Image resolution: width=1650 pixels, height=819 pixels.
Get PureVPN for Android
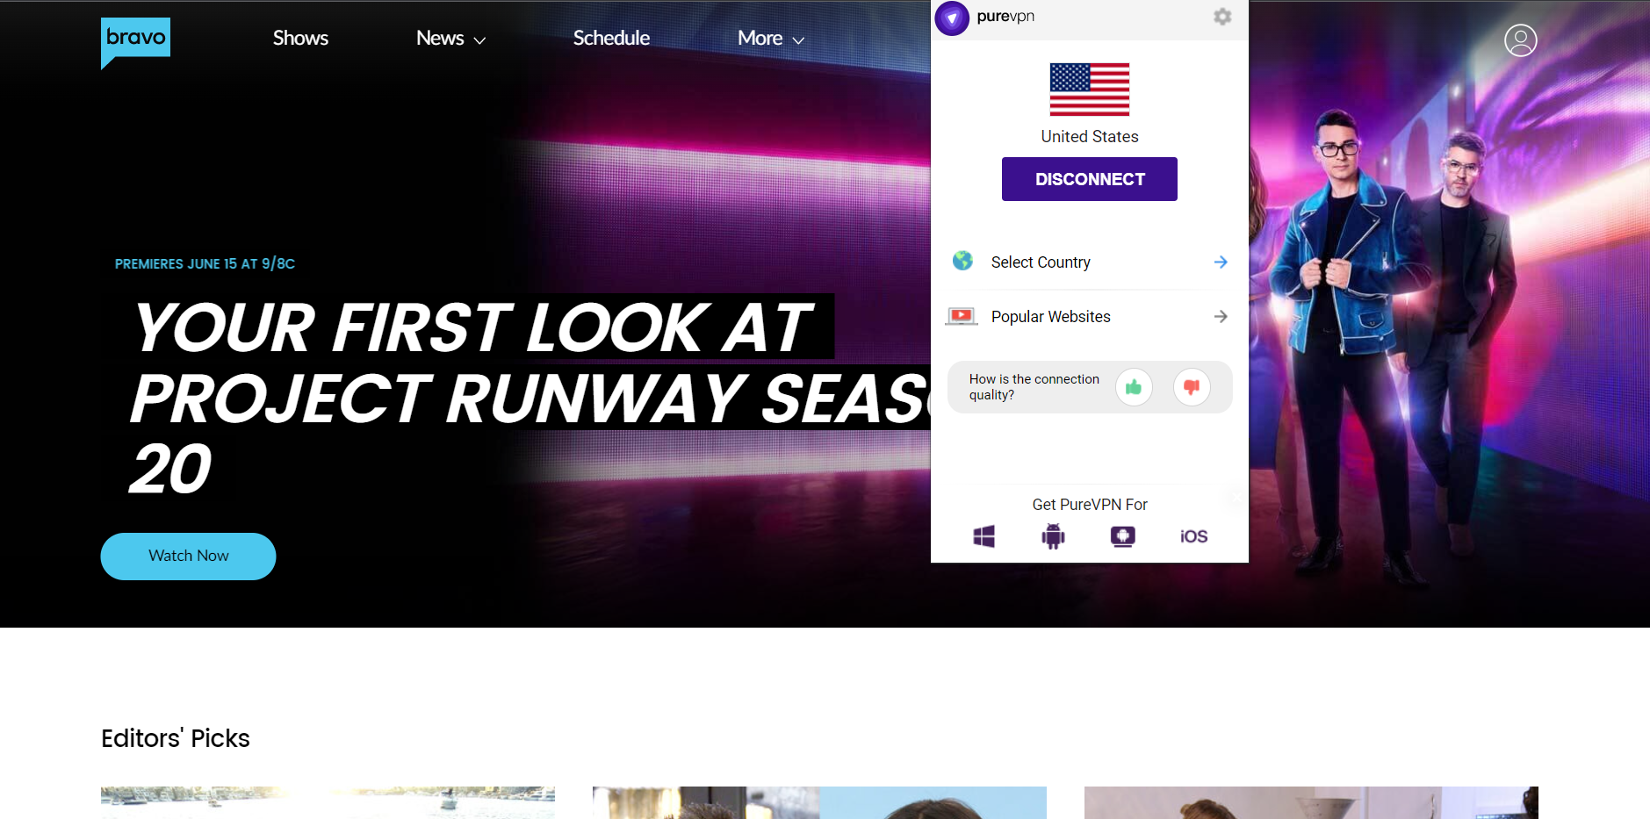[x=1053, y=535]
